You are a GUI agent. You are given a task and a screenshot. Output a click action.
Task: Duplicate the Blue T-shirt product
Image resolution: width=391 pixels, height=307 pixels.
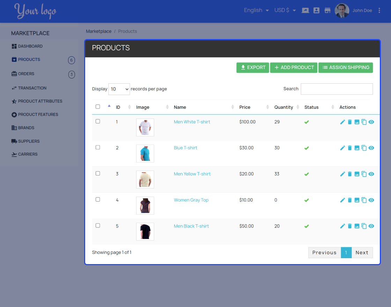coord(364,148)
